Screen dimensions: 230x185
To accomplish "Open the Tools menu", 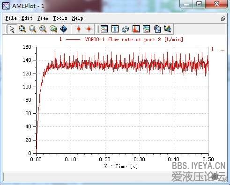I will pos(60,18).
